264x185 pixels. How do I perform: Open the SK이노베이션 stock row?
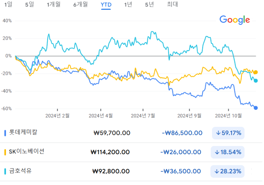tap(131, 152)
